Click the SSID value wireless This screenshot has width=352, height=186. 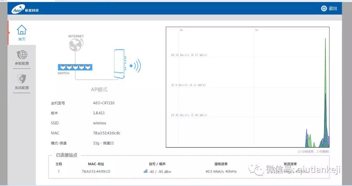point(99,123)
